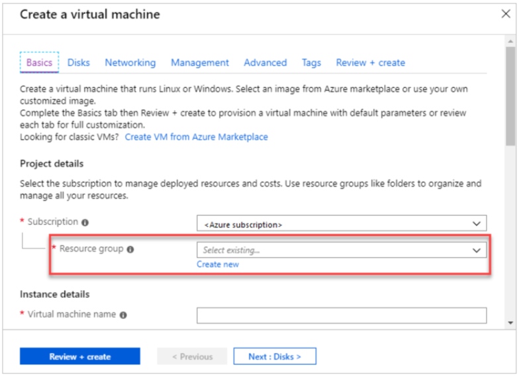This screenshot has width=519, height=378.
Task: Open the Review + create tab
Action: pos(371,62)
